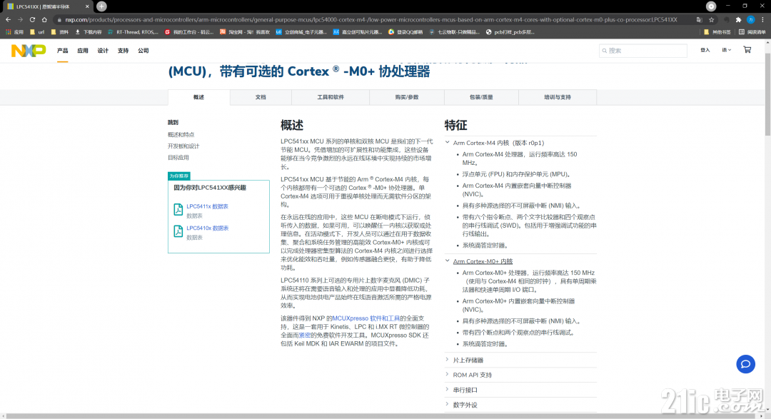Viewport: 771px width, 419px height.
Task: Click the browser forward arrow
Action: click(x=20, y=20)
